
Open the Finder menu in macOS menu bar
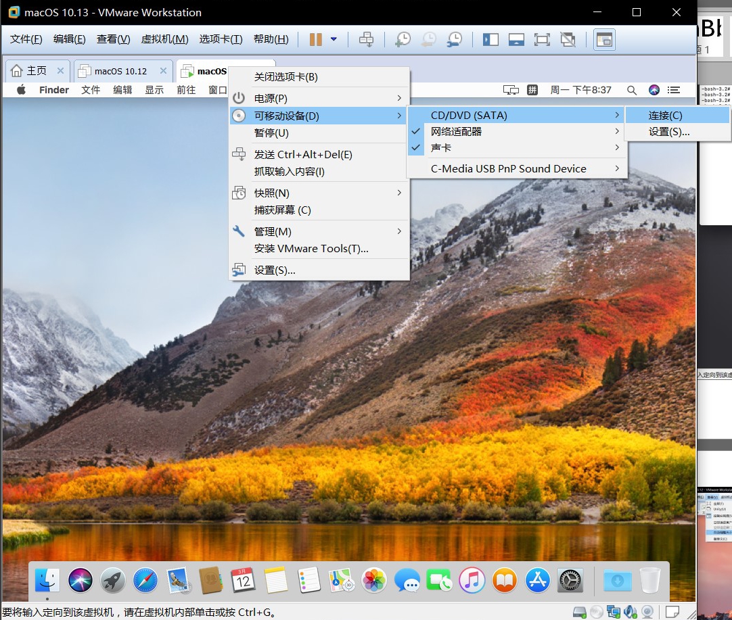point(53,89)
